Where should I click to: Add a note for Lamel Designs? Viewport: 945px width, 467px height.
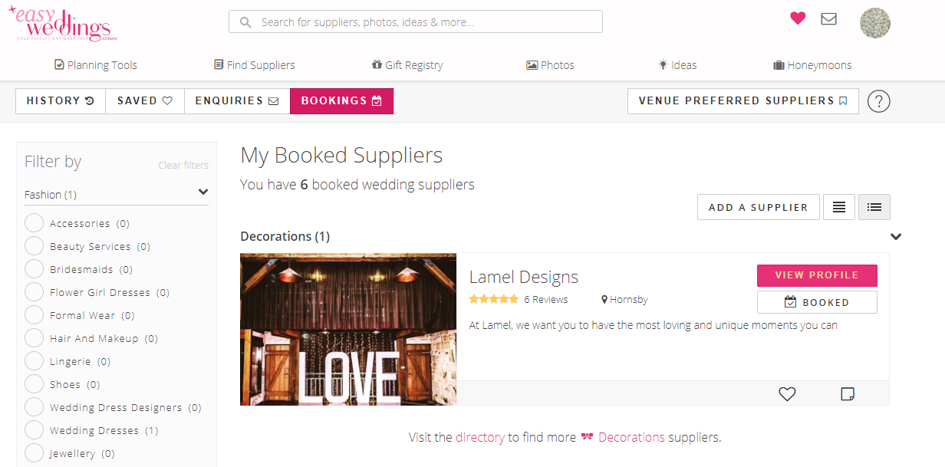point(848,394)
